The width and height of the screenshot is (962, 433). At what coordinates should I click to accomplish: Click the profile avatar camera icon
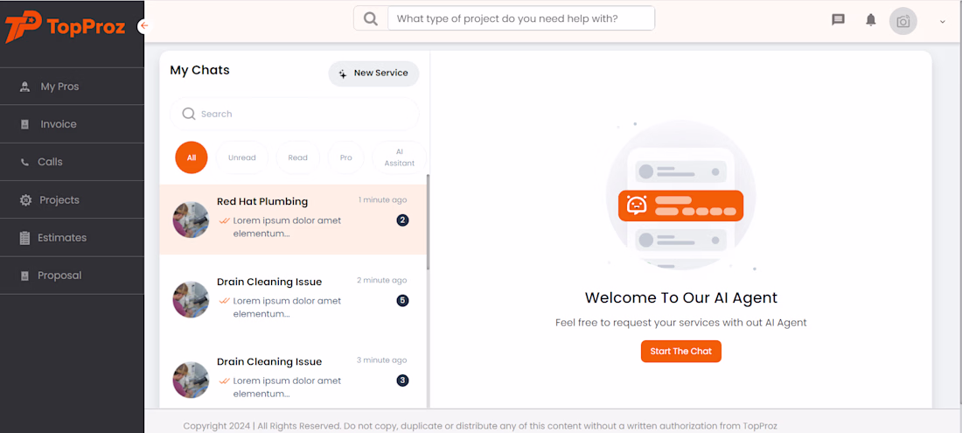pyautogui.click(x=903, y=21)
